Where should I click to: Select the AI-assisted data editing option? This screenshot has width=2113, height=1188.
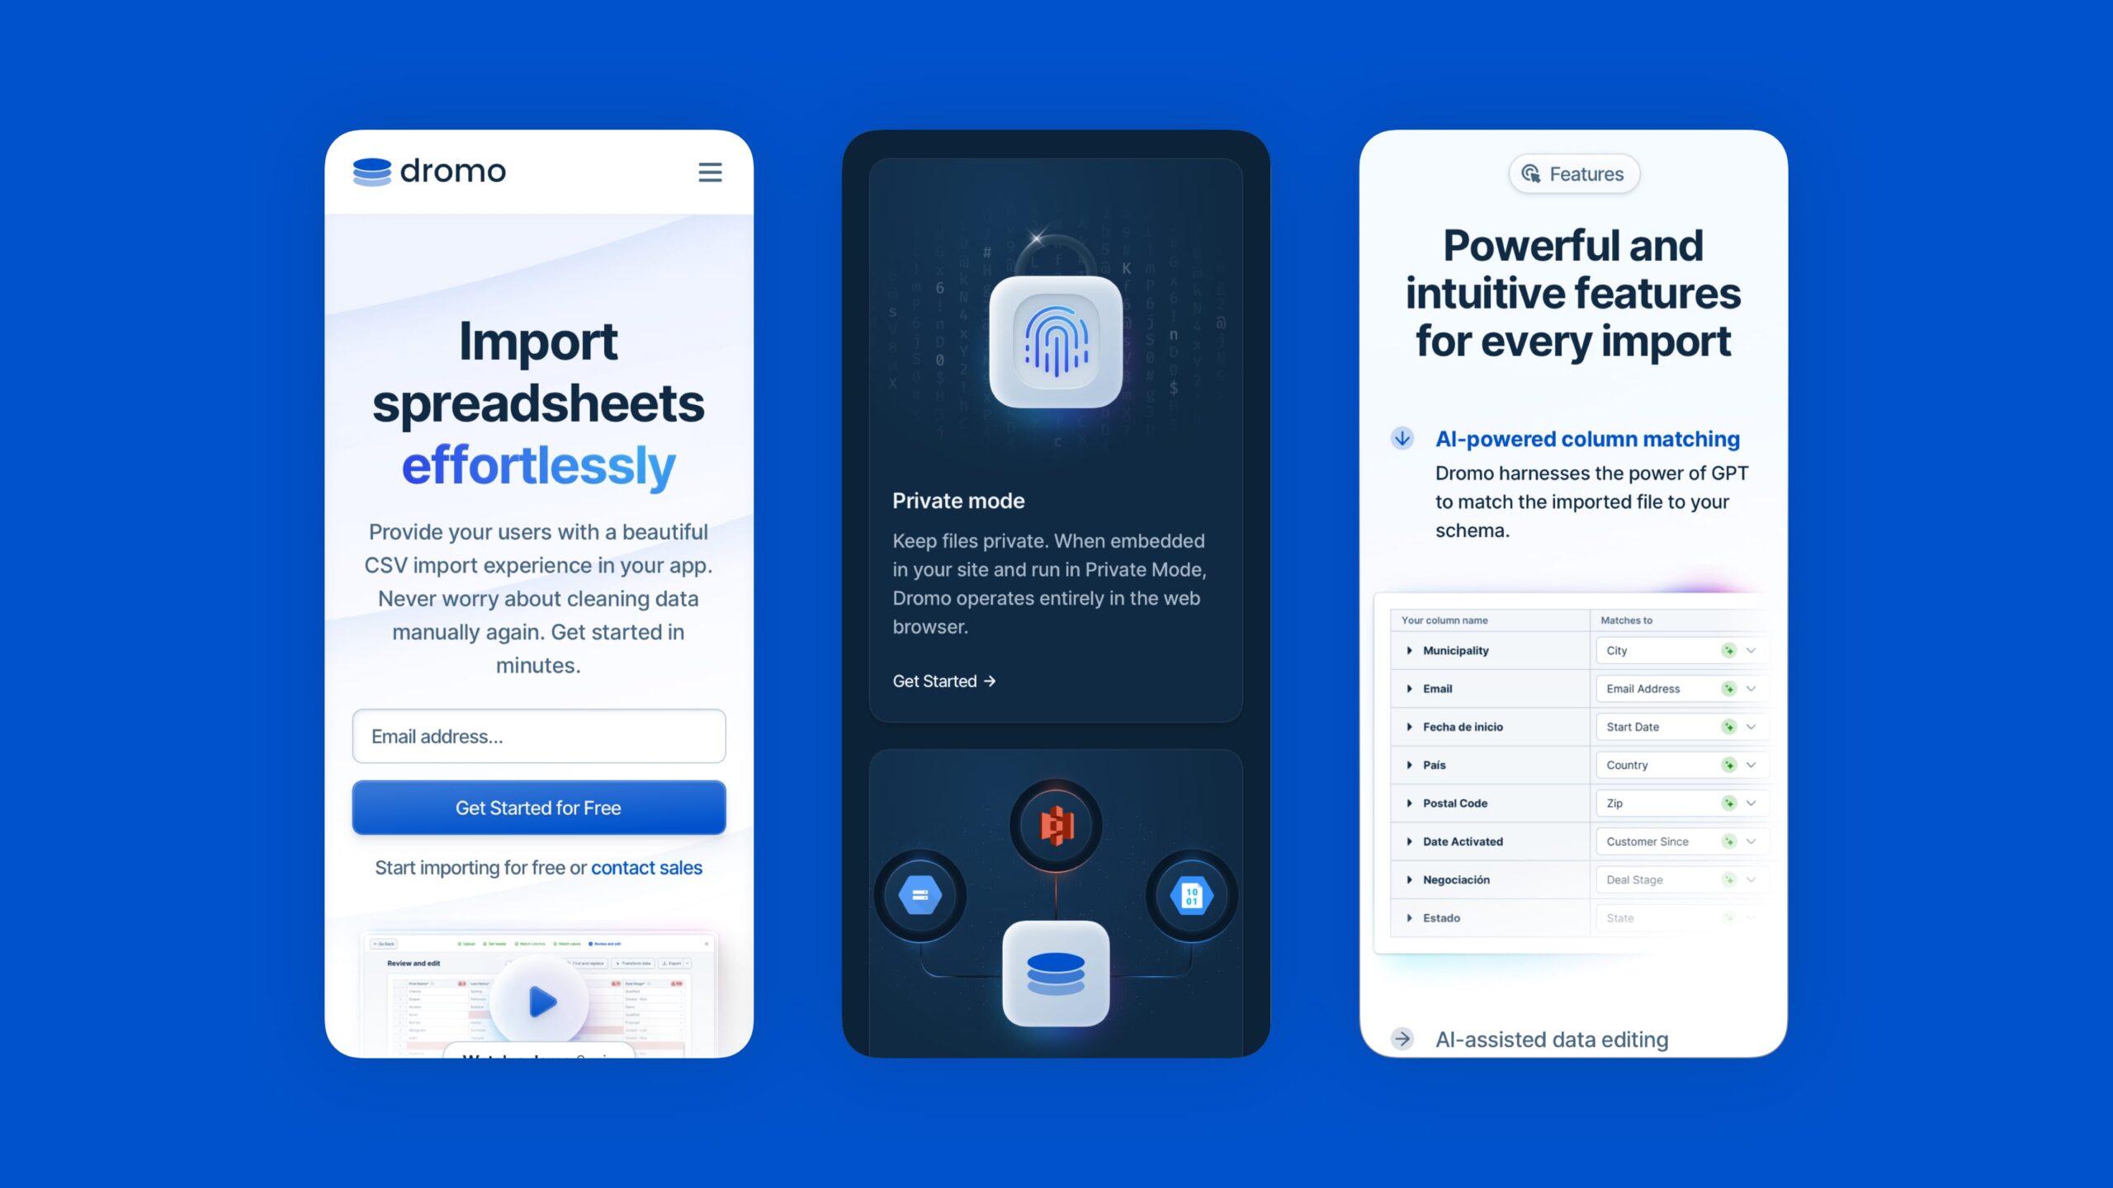pos(1552,1039)
